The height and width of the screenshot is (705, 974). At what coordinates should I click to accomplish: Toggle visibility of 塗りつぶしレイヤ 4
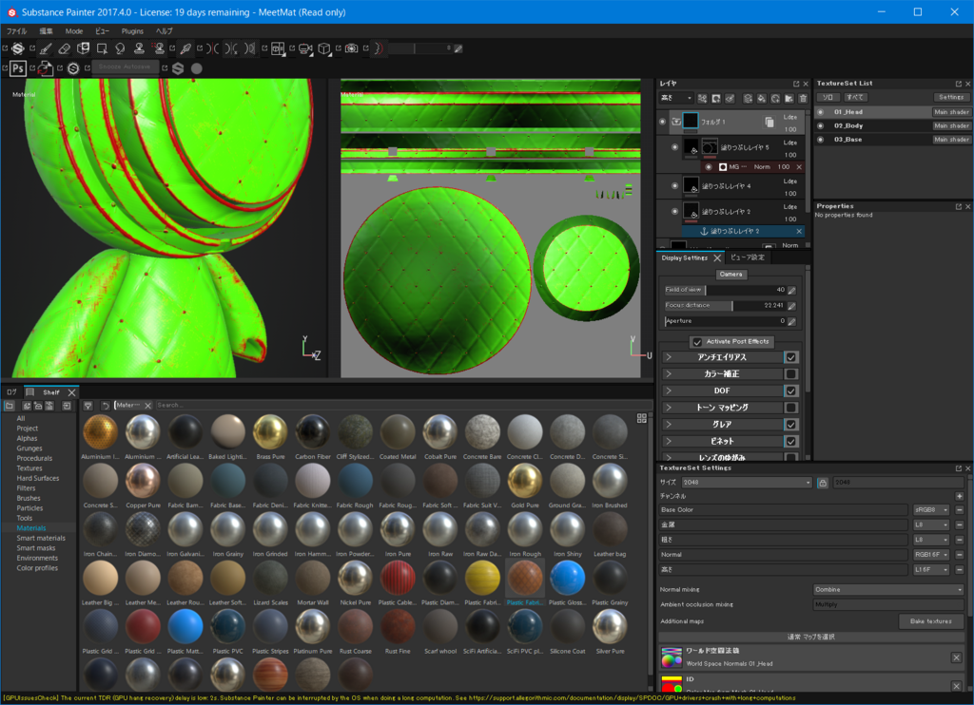point(675,185)
